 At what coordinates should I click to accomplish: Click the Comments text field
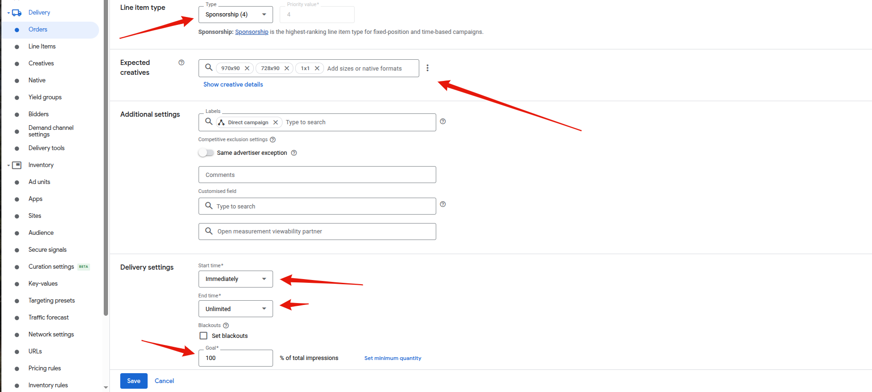pos(317,175)
